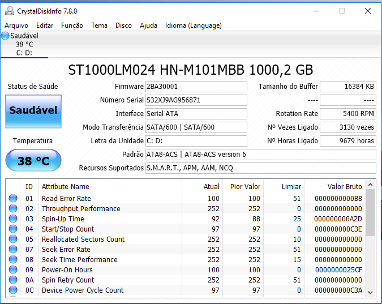This screenshot has width=382, height=304.
Task: Click the 38 °C temperature button
Action: tap(33, 161)
